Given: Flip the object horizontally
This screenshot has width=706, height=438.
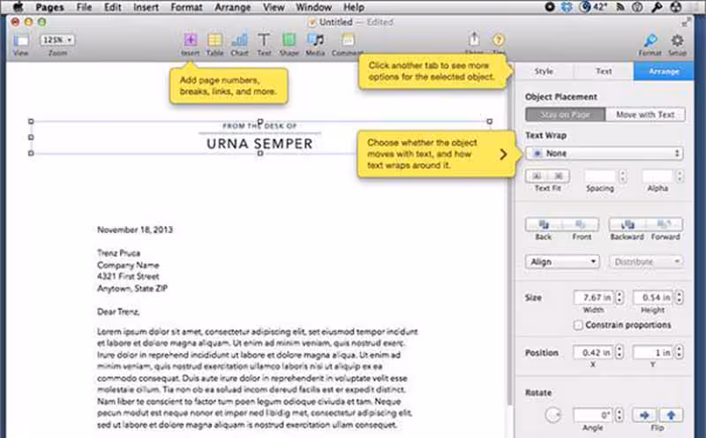Looking at the screenshot, I should 645,415.
